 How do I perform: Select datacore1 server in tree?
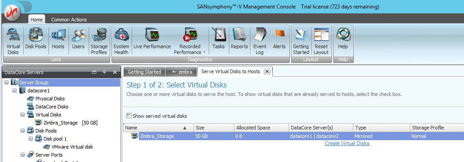[39, 91]
